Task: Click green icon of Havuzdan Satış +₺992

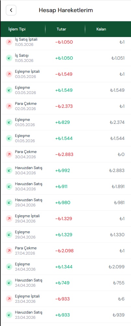Action: click(9, 170)
